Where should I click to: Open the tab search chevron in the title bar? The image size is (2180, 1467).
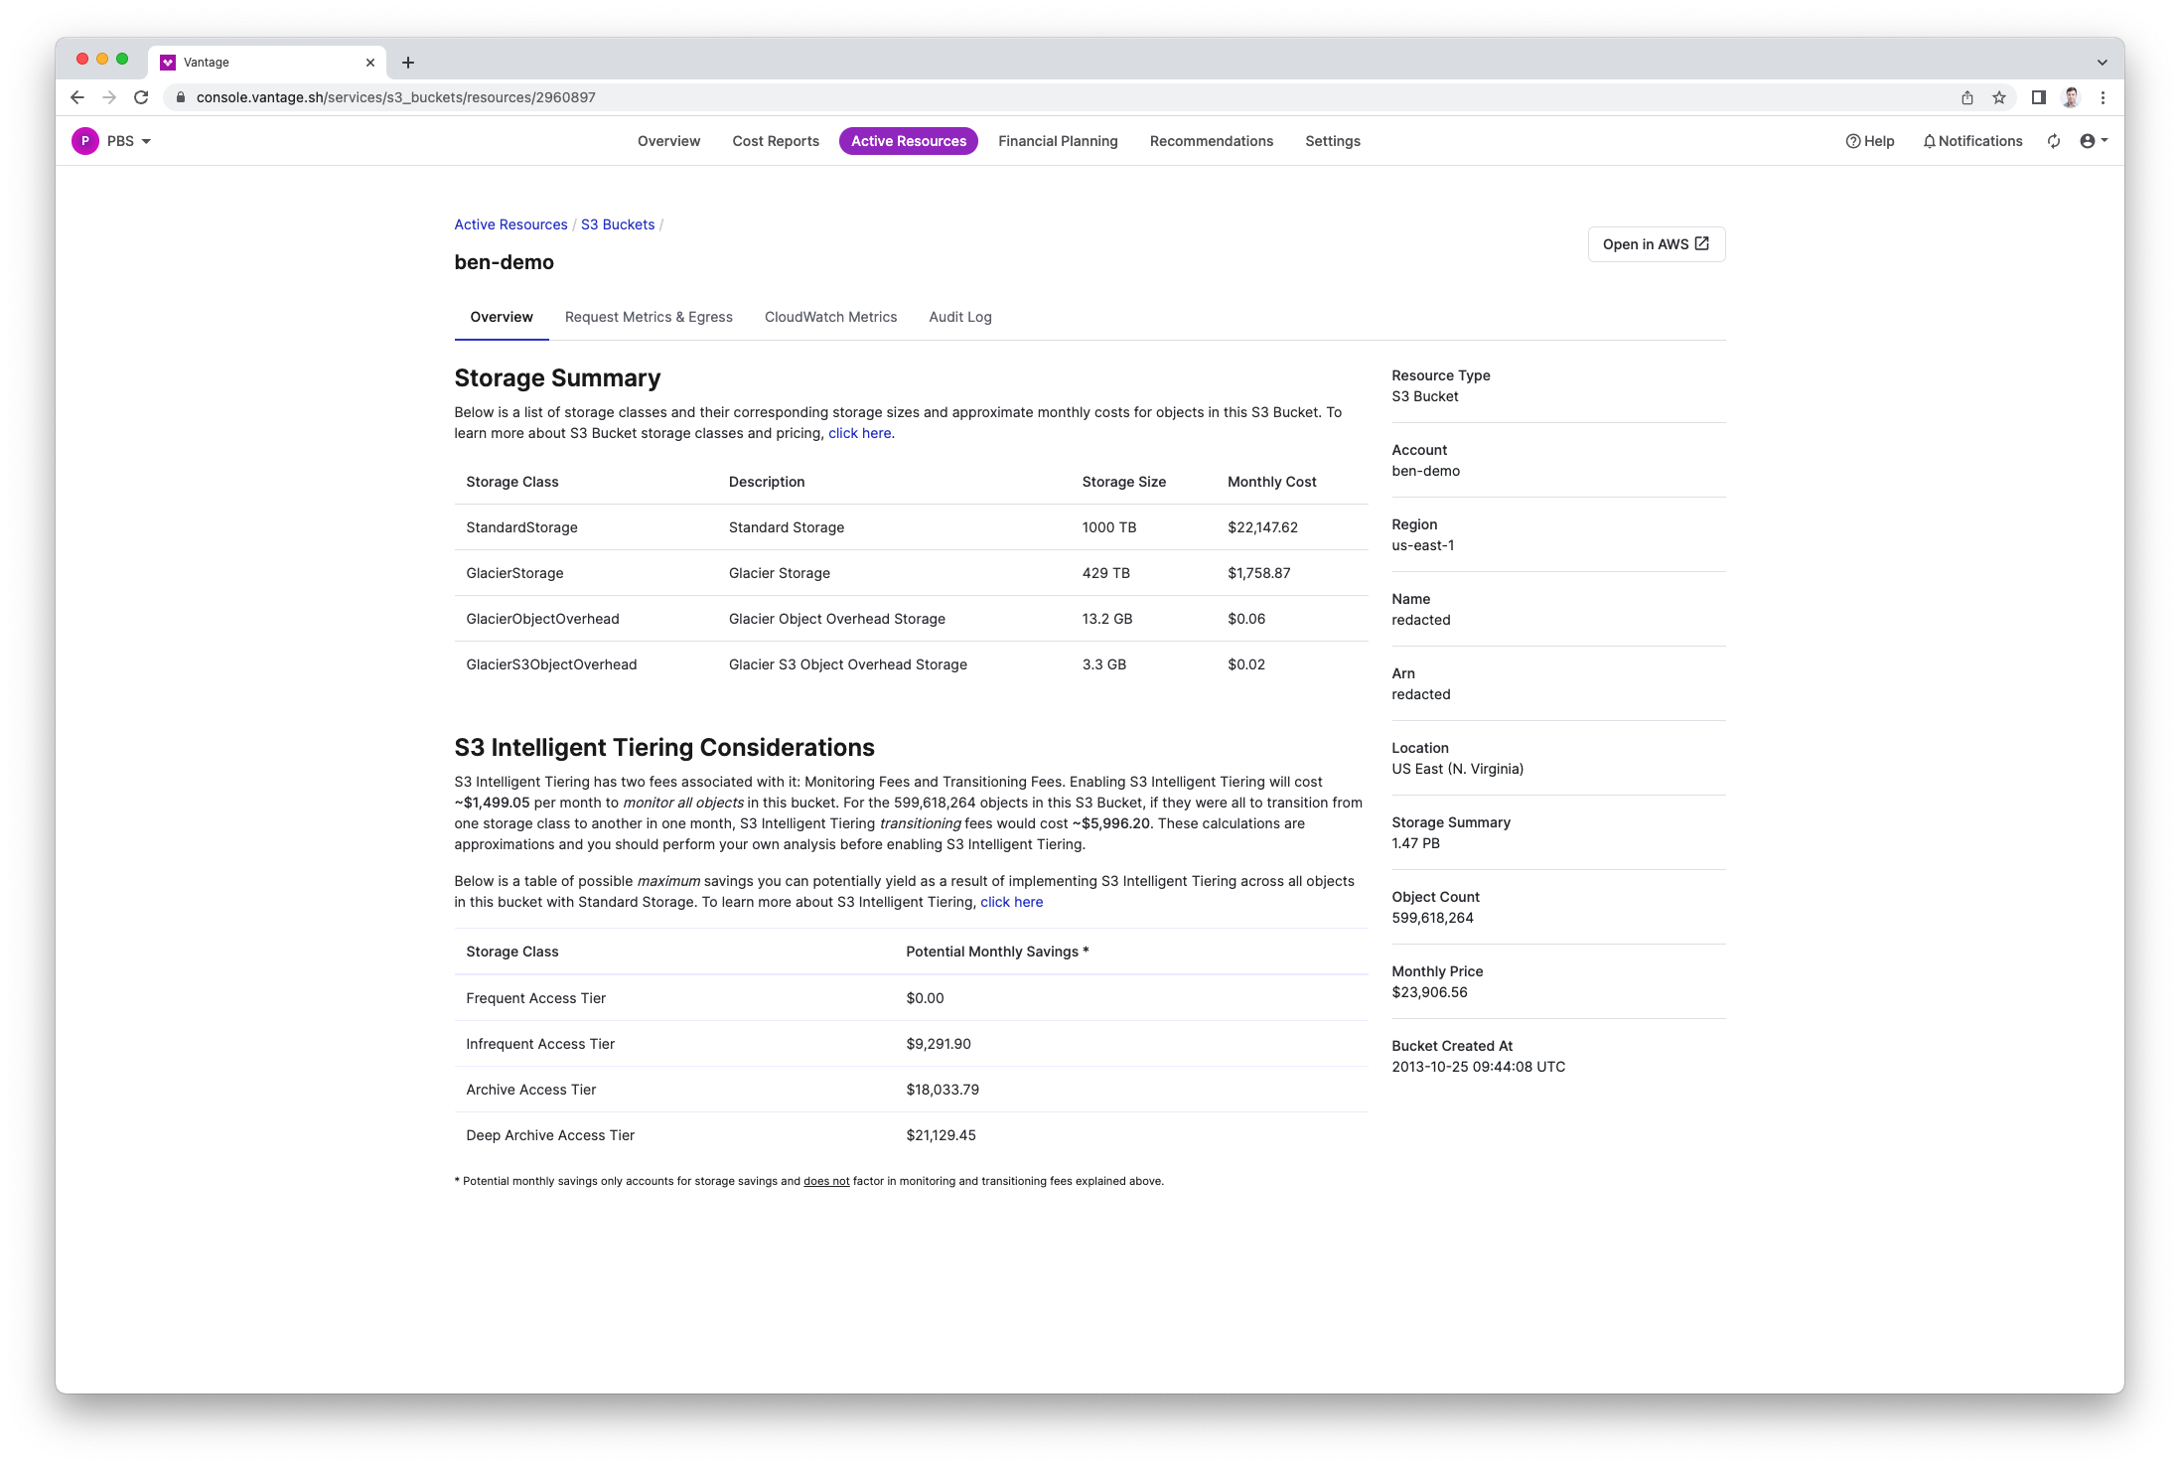(2101, 61)
